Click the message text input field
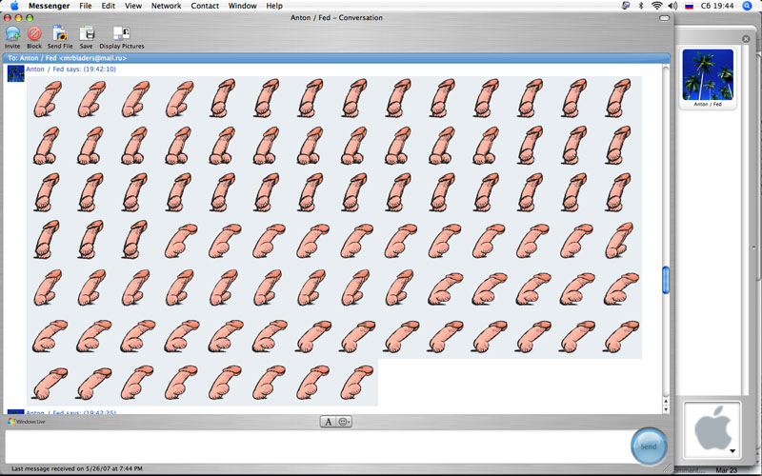Screen dimensions: 762x476 pos(314,446)
